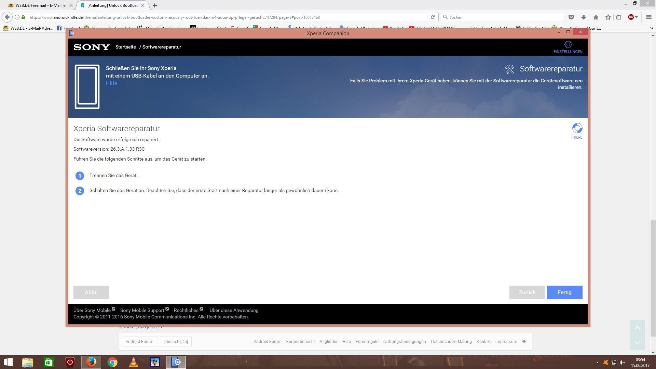This screenshot has height=369, width=656.
Task: Close the WEB.DE Freemail tab
Action: point(71,5)
